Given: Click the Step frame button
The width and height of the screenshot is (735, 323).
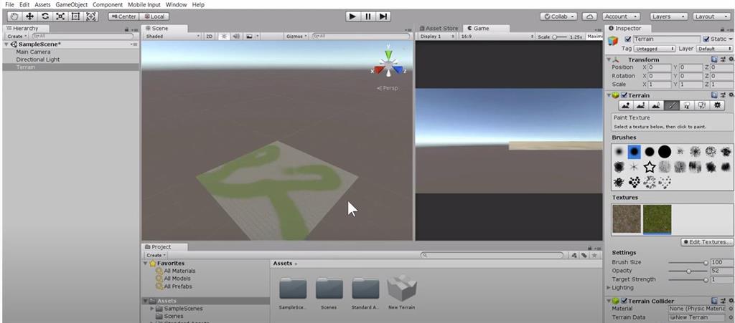Looking at the screenshot, I should 383,16.
